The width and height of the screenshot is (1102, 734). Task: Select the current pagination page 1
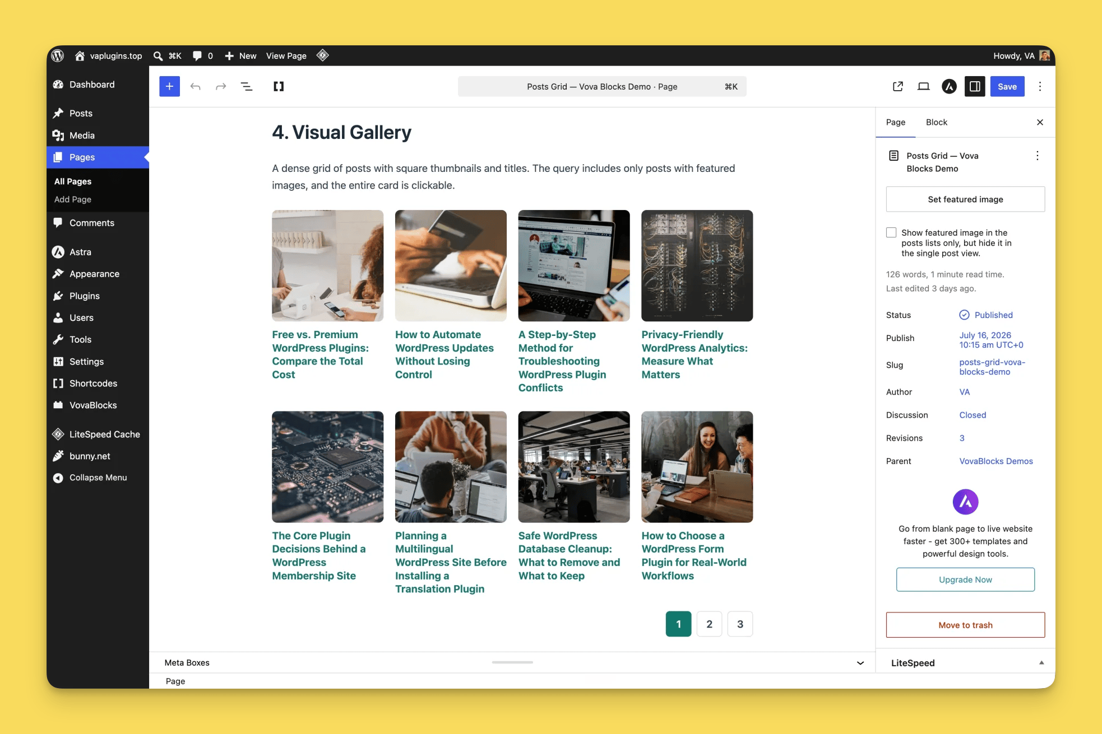coord(678,624)
